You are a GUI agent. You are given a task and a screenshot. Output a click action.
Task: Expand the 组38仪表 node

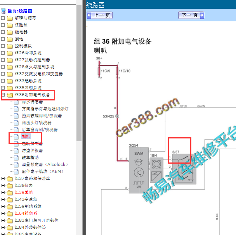(3, 185)
